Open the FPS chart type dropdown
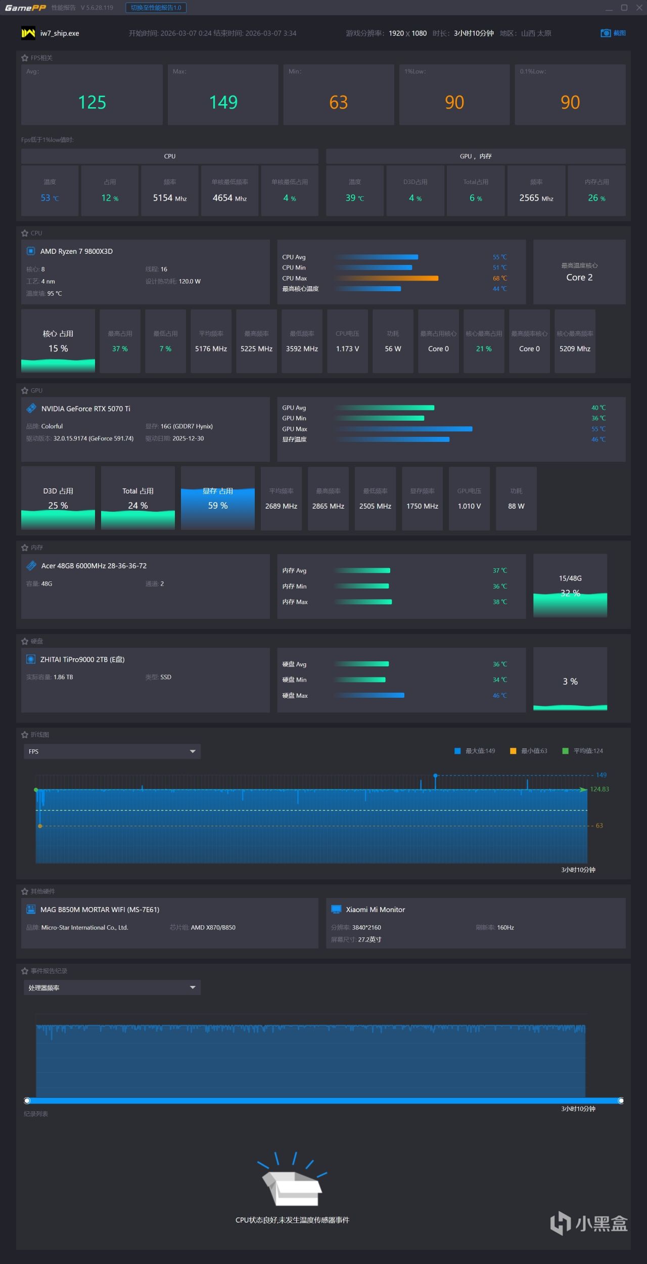 (112, 751)
